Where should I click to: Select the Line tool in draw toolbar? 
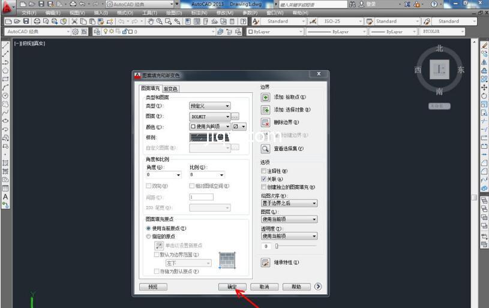click(x=5, y=46)
